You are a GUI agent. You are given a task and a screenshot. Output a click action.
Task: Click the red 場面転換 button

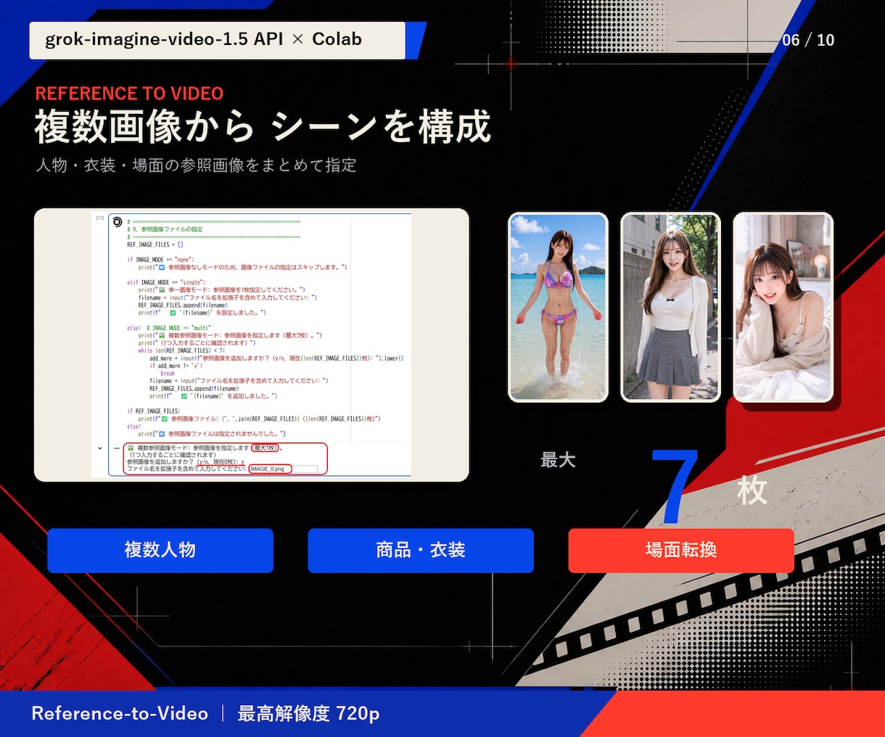click(x=681, y=551)
